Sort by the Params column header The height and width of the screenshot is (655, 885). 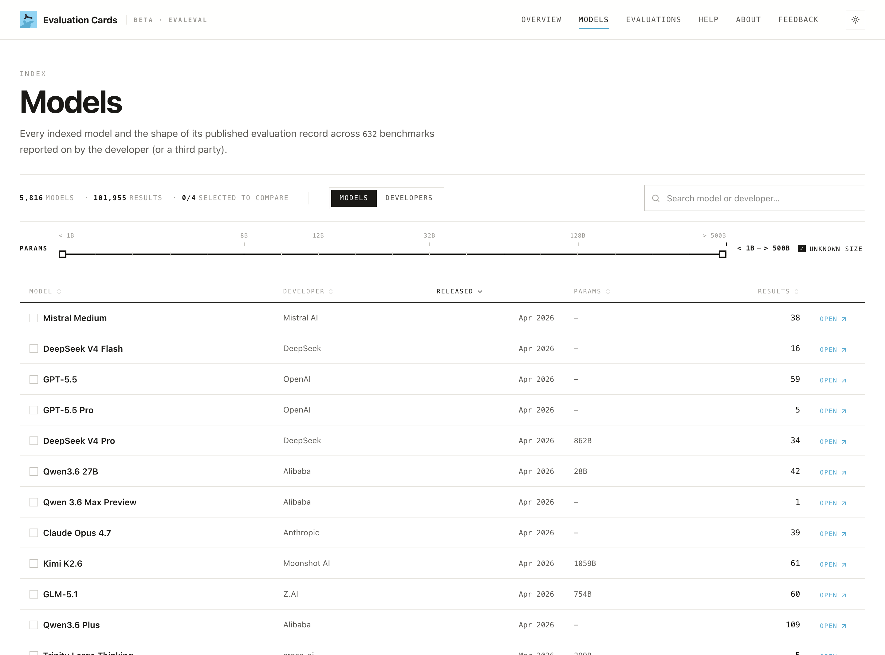pos(592,291)
